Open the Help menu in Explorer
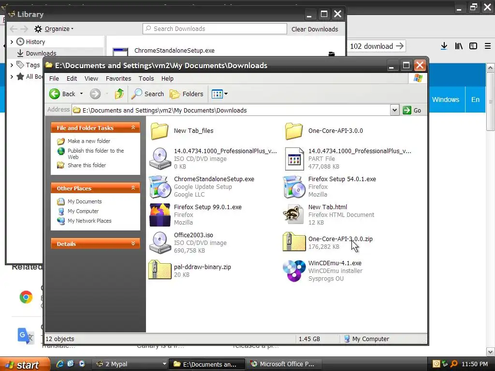495x371 pixels. (167, 79)
